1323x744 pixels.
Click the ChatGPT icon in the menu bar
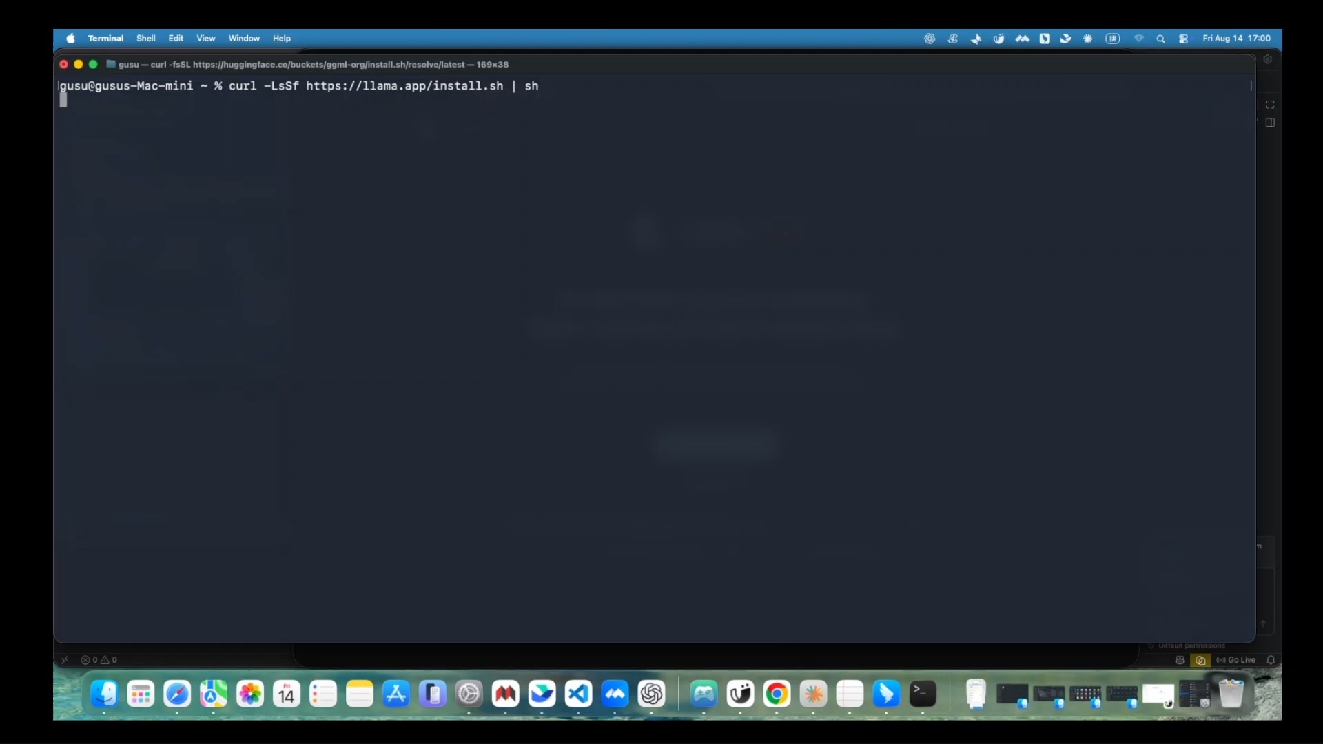pyautogui.click(x=930, y=39)
